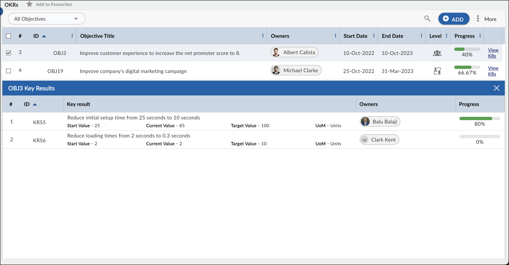Viewport: 509px width, 265px height.
Task: Close the OBJ3 Key Results panel
Action: [496, 88]
